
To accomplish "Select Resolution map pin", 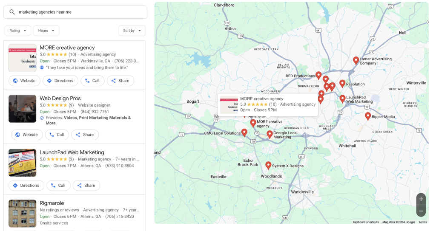I will (x=342, y=83).
